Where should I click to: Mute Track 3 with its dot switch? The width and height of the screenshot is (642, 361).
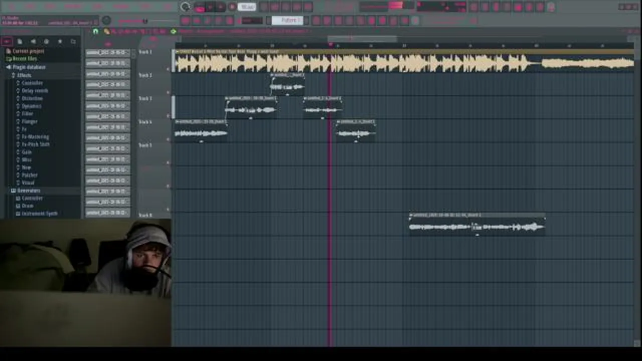[x=168, y=116]
